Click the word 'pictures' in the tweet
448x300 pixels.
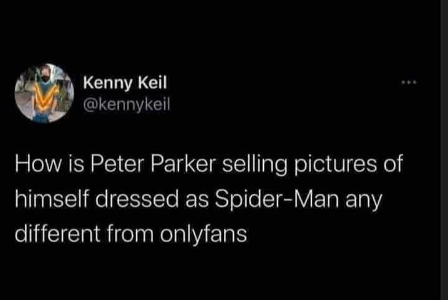click(x=336, y=165)
